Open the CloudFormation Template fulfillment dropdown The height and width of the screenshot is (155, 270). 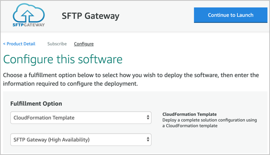tap(81, 117)
